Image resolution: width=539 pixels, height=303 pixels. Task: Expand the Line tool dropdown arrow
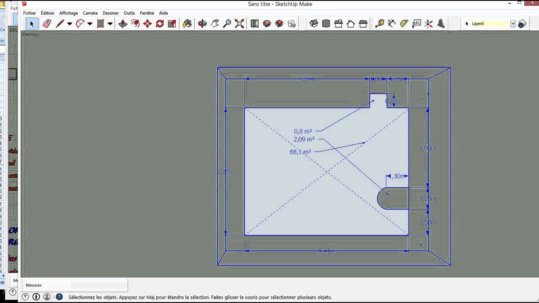pos(69,24)
